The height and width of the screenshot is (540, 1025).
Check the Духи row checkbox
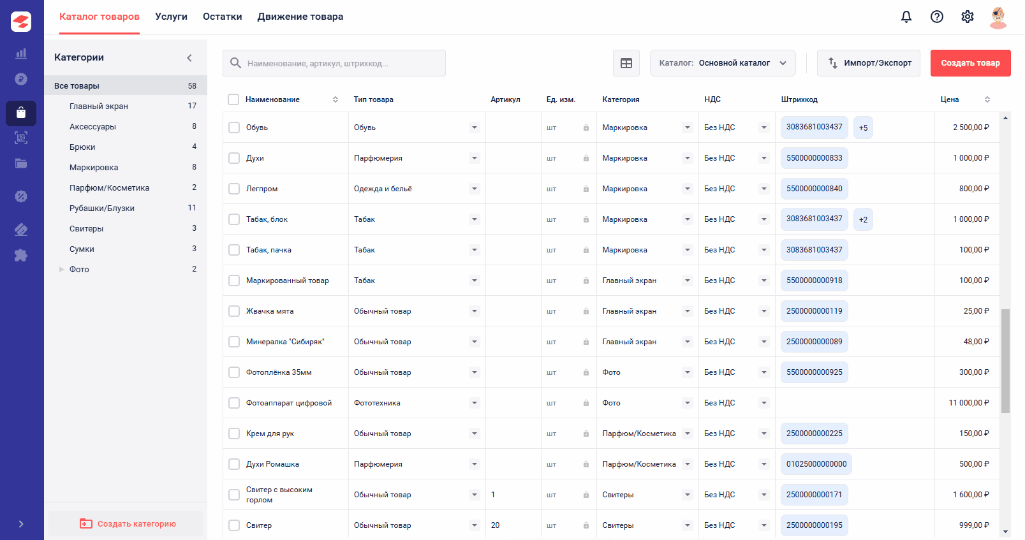pos(234,158)
